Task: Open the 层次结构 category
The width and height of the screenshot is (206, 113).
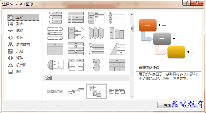Action: coord(23,44)
